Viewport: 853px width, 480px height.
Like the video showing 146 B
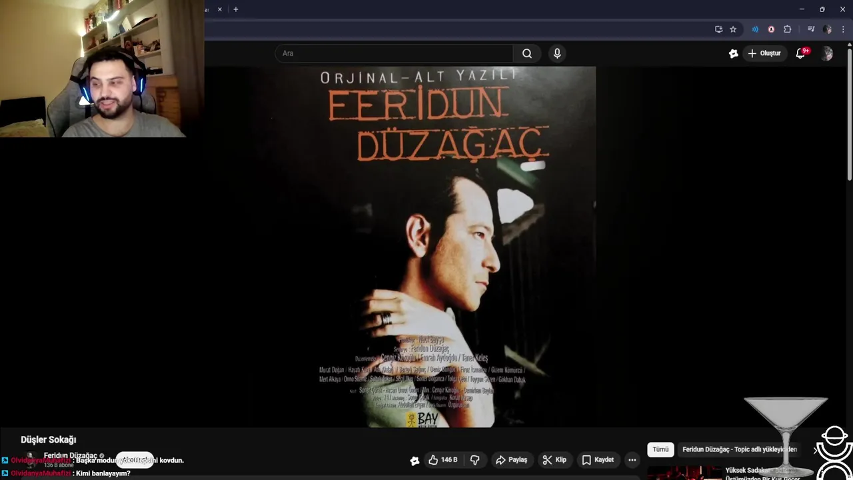click(x=443, y=460)
